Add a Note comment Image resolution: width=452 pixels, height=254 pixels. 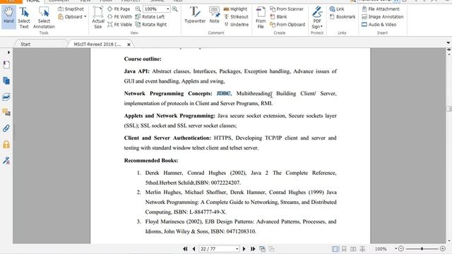214,15
